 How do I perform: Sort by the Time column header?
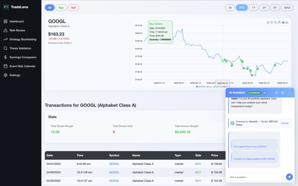[x=80, y=155]
